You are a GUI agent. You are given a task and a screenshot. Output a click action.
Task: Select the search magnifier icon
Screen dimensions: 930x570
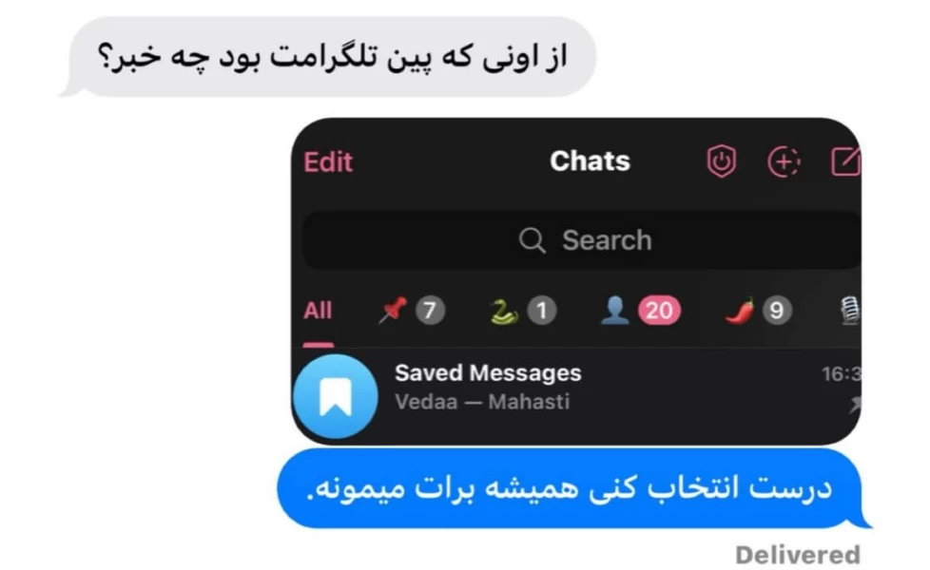(532, 240)
